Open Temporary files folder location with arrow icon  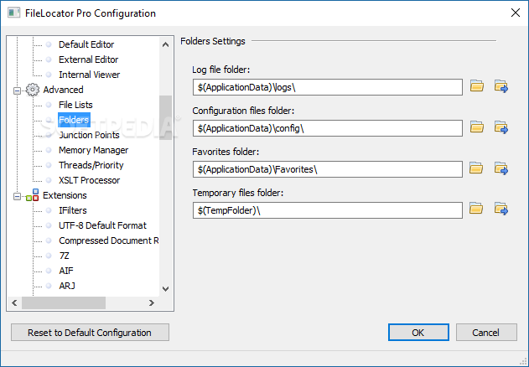pos(501,209)
